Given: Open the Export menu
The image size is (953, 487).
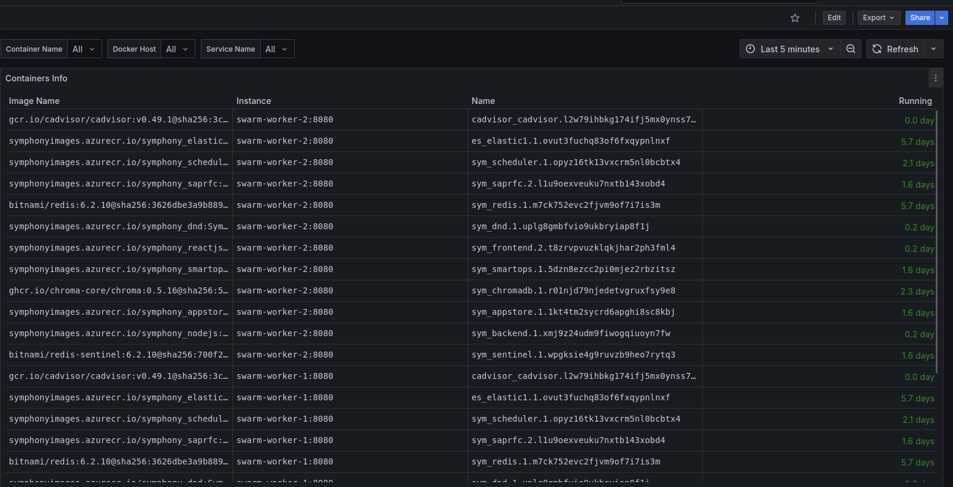Looking at the screenshot, I should click(879, 18).
